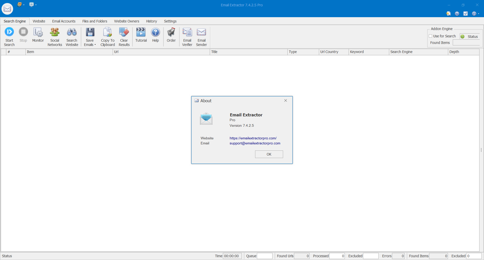Click the Order shopping cart icon
The height and width of the screenshot is (260, 484).
[171, 32]
